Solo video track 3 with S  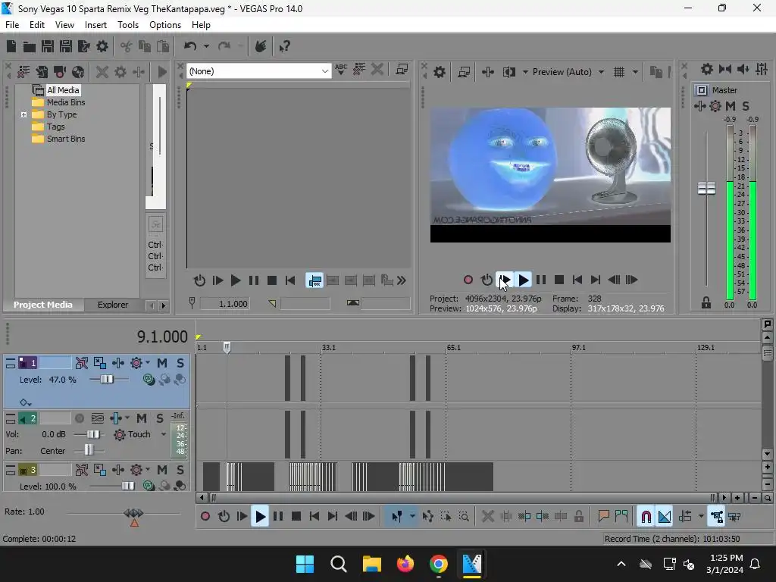[180, 470]
